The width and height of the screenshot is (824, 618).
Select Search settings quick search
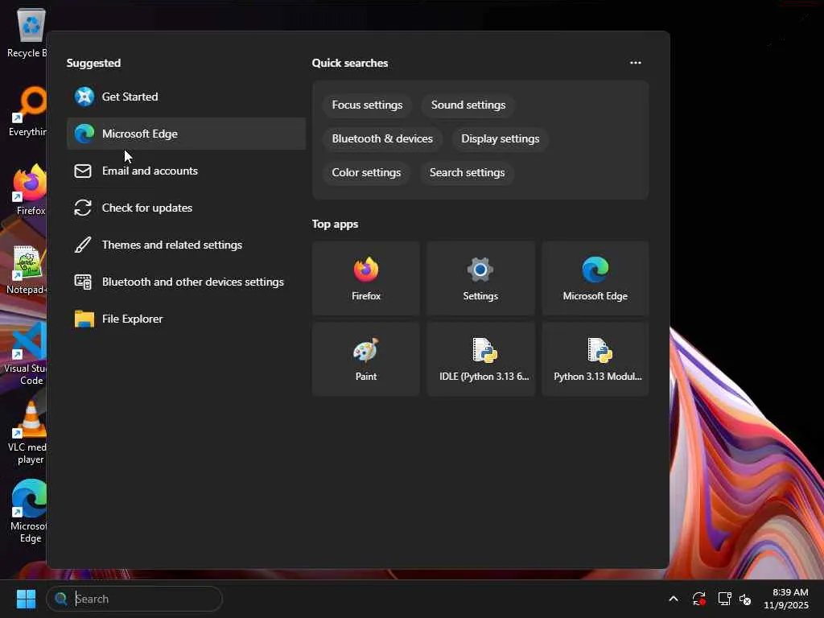[x=468, y=172]
